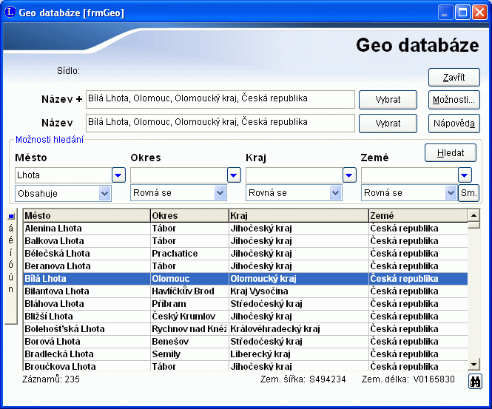Select the Bolehošťská Lhota row

tap(246, 328)
